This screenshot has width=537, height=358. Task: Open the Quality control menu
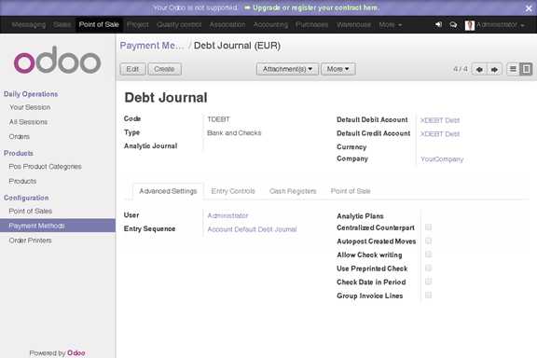tap(179, 24)
